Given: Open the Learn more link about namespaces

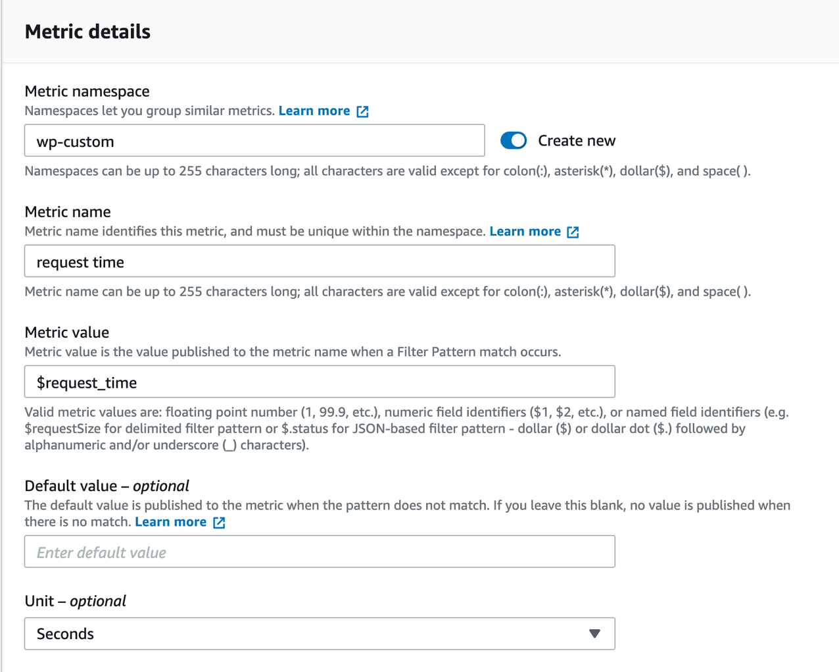Looking at the screenshot, I should (x=314, y=111).
